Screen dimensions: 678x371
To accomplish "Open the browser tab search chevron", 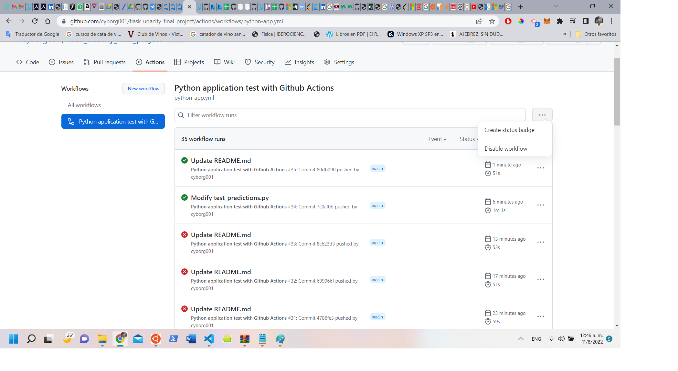I will [x=555, y=6].
